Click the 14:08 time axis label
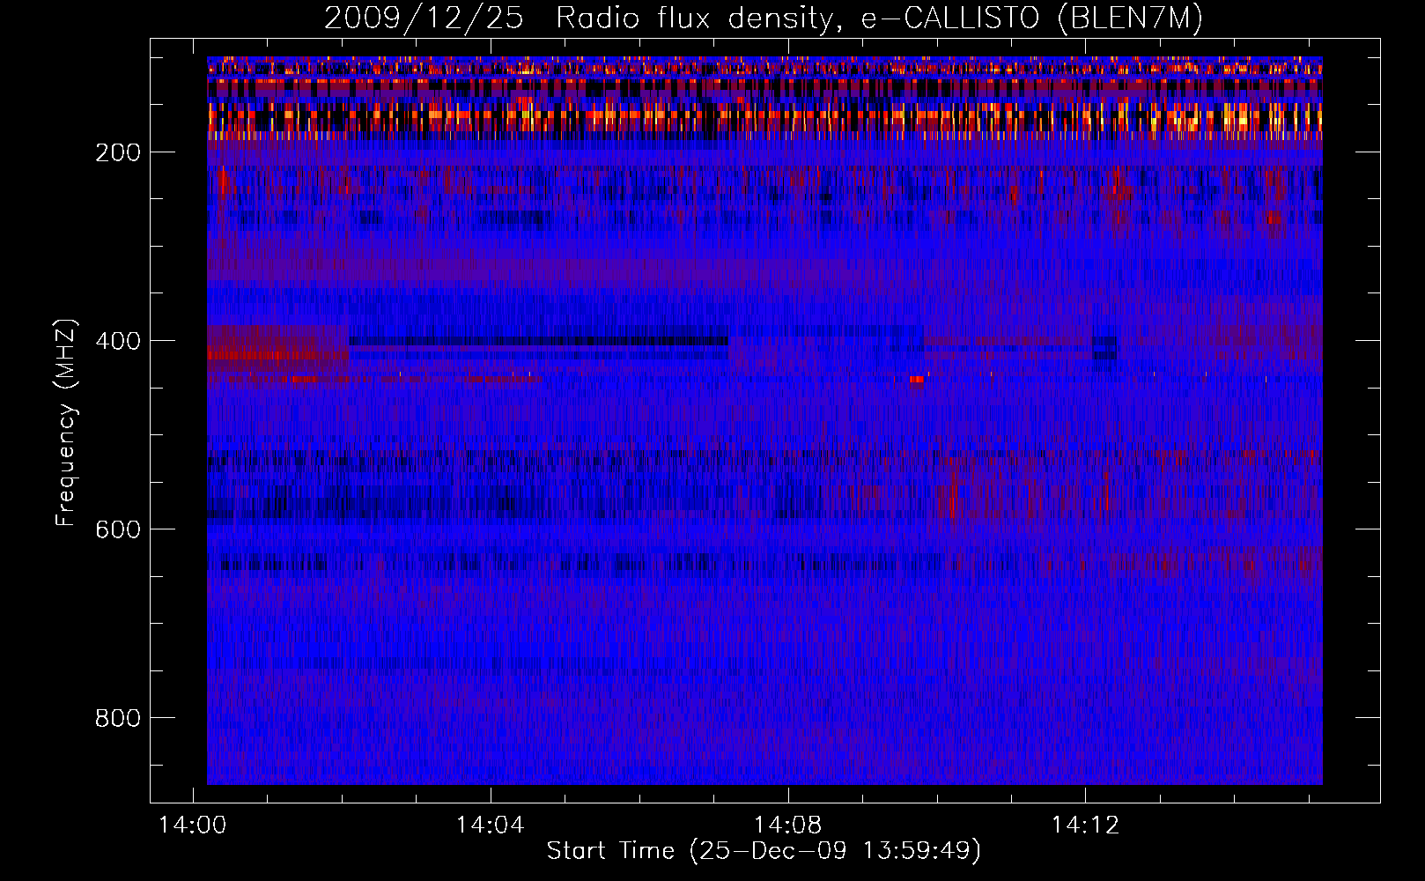Image resolution: width=1425 pixels, height=881 pixels. click(787, 825)
